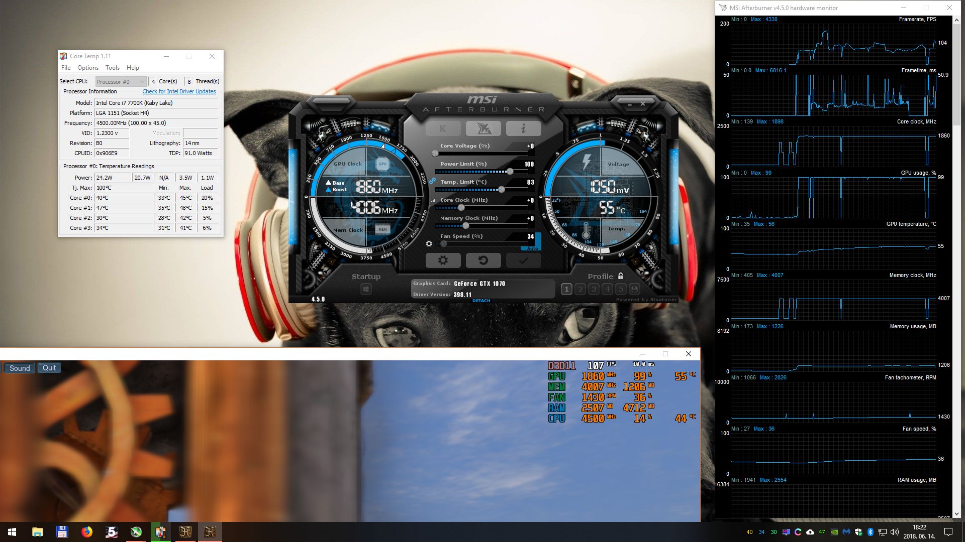Viewport: 965px width, 542px height.
Task: Click the save profile floppy icon
Action: [x=634, y=289]
